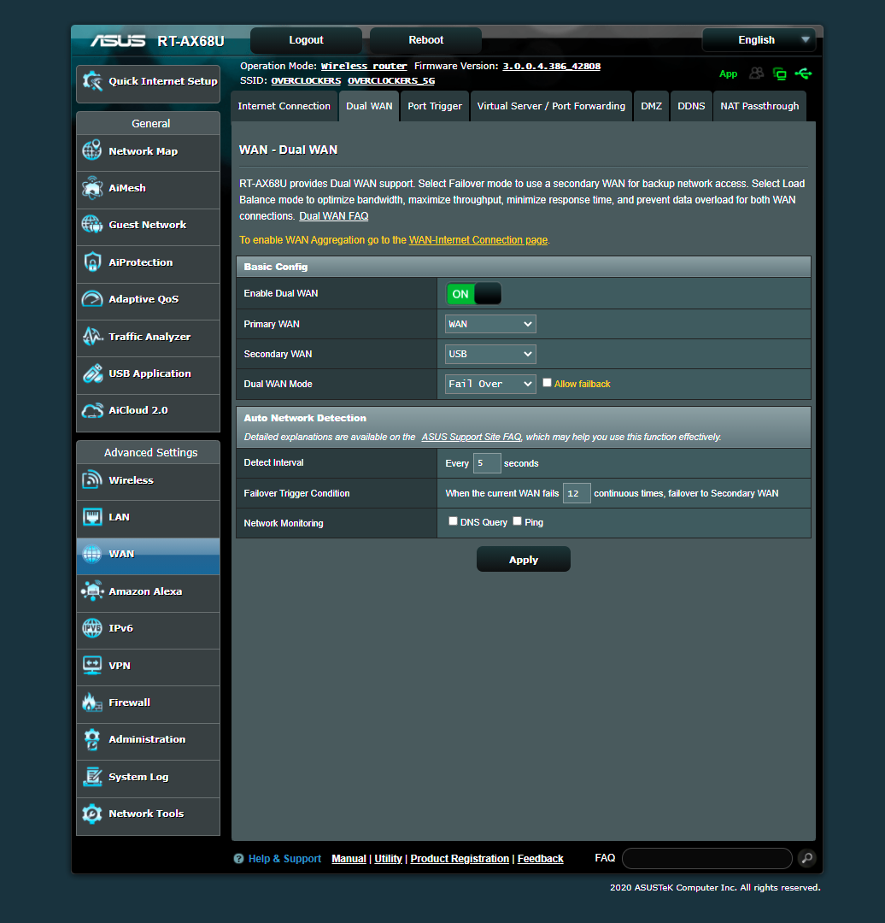Viewport: 885px width, 923px height.
Task: Click the OVERCLOCKERS_5G SSID link
Action: pyautogui.click(x=391, y=80)
